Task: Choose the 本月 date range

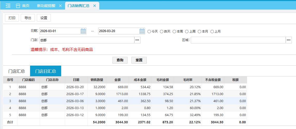Action: coord(199,32)
